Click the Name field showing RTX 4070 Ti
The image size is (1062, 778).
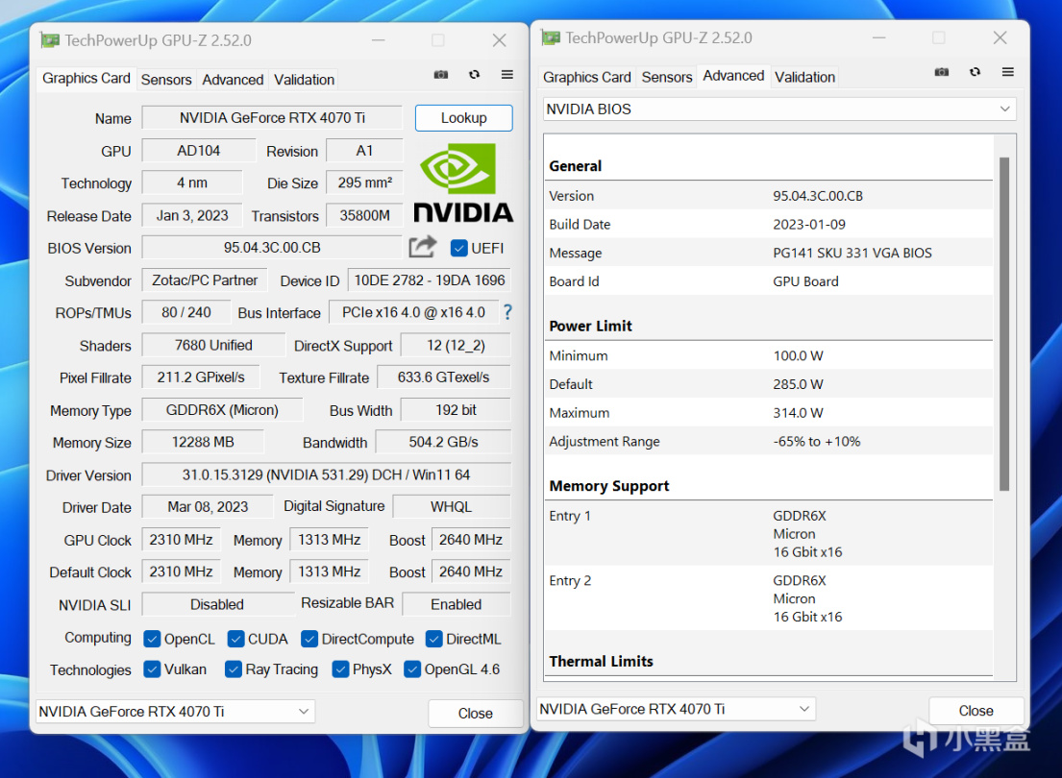(x=272, y=118)
